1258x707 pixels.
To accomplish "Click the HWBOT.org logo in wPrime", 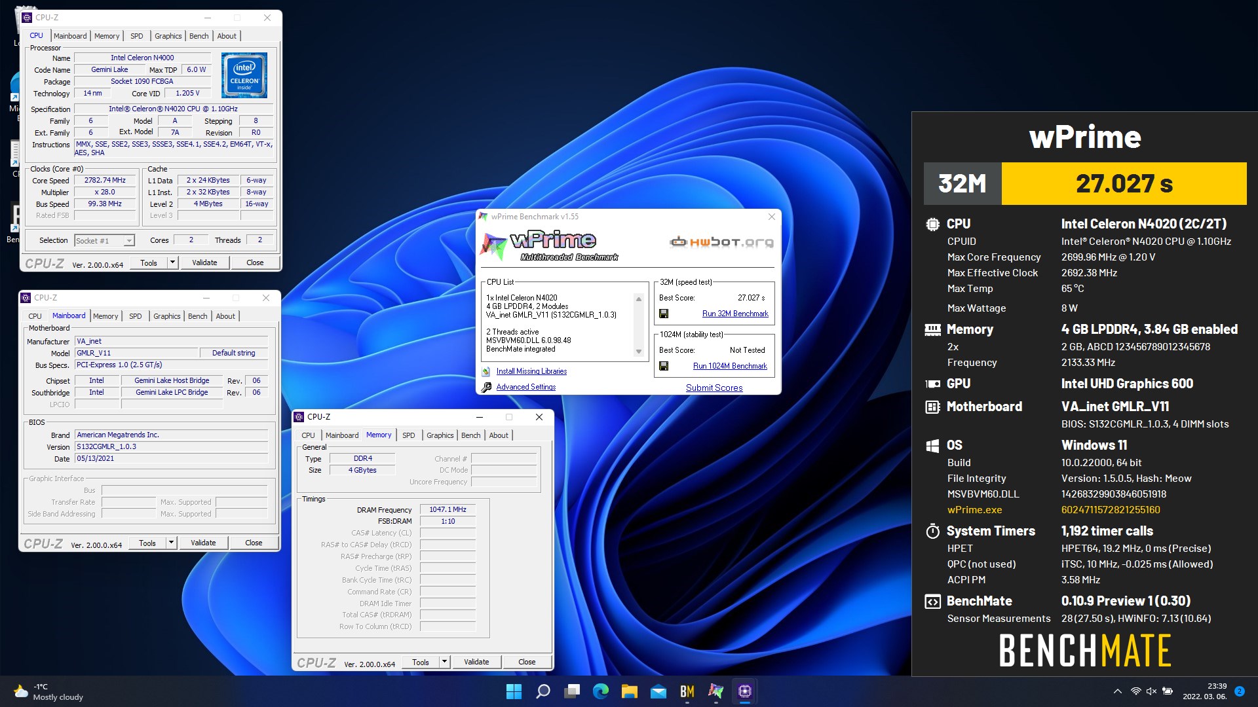I will click(721, 242).
